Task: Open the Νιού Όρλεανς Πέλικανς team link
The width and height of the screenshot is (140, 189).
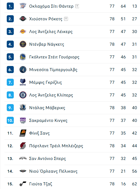Action: [53, 171]
